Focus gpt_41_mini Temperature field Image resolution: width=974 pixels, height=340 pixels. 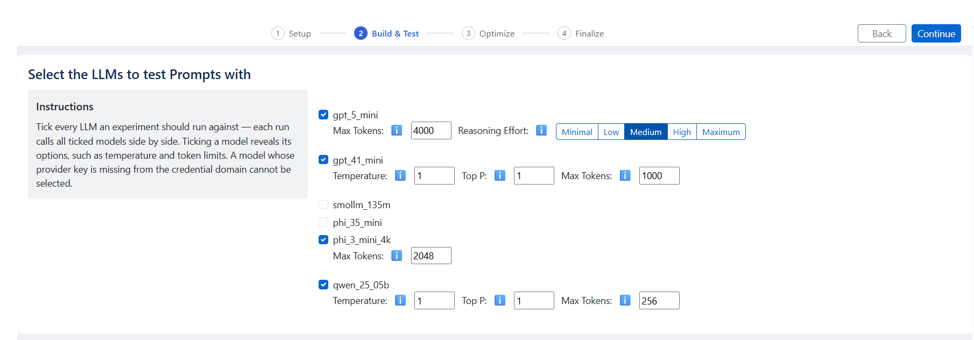434,176
